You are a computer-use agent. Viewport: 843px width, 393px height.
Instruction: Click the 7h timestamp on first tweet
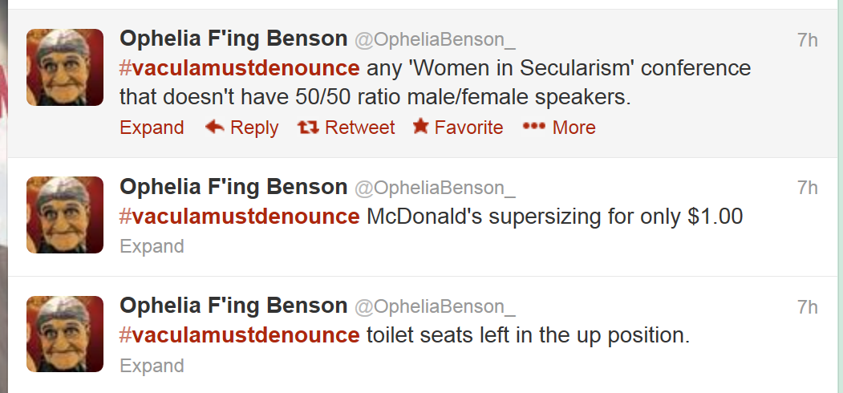point(807,40)
